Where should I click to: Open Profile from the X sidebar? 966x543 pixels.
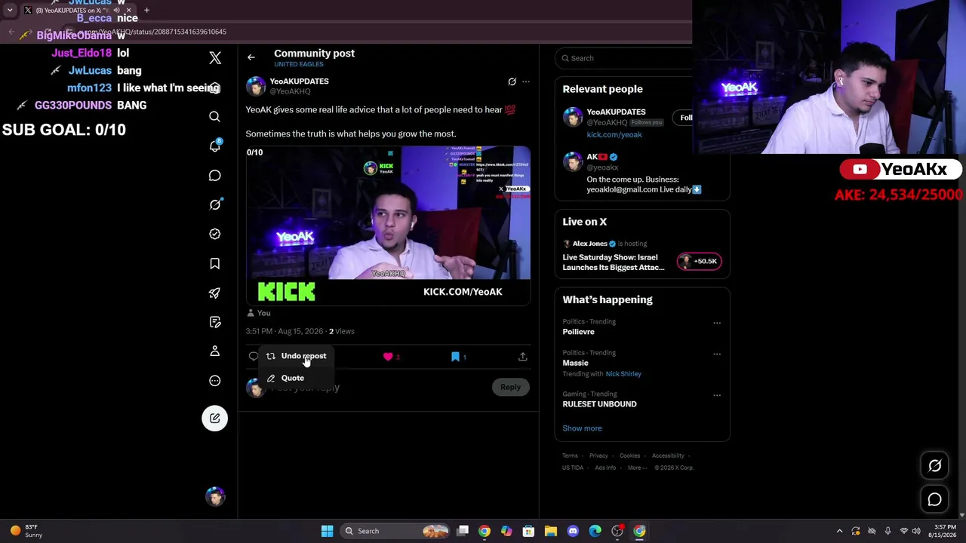tap(215, 351)
